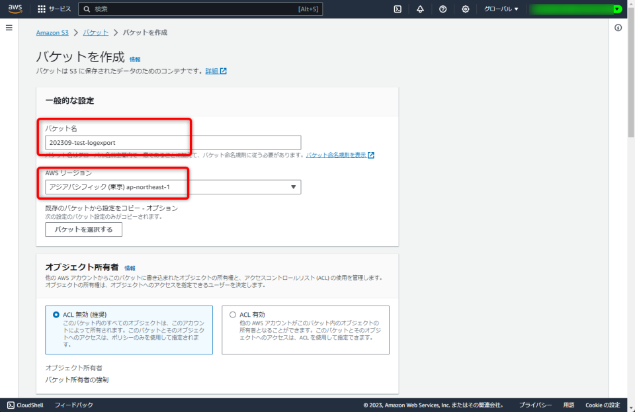This screenshot has height=412, width=635.
Task: Open the settings gear in the top bar
Action: [464, 9]
